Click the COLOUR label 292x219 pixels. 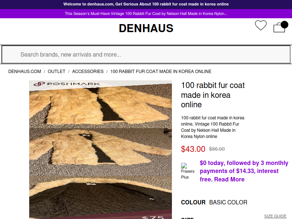coord(193,203)
